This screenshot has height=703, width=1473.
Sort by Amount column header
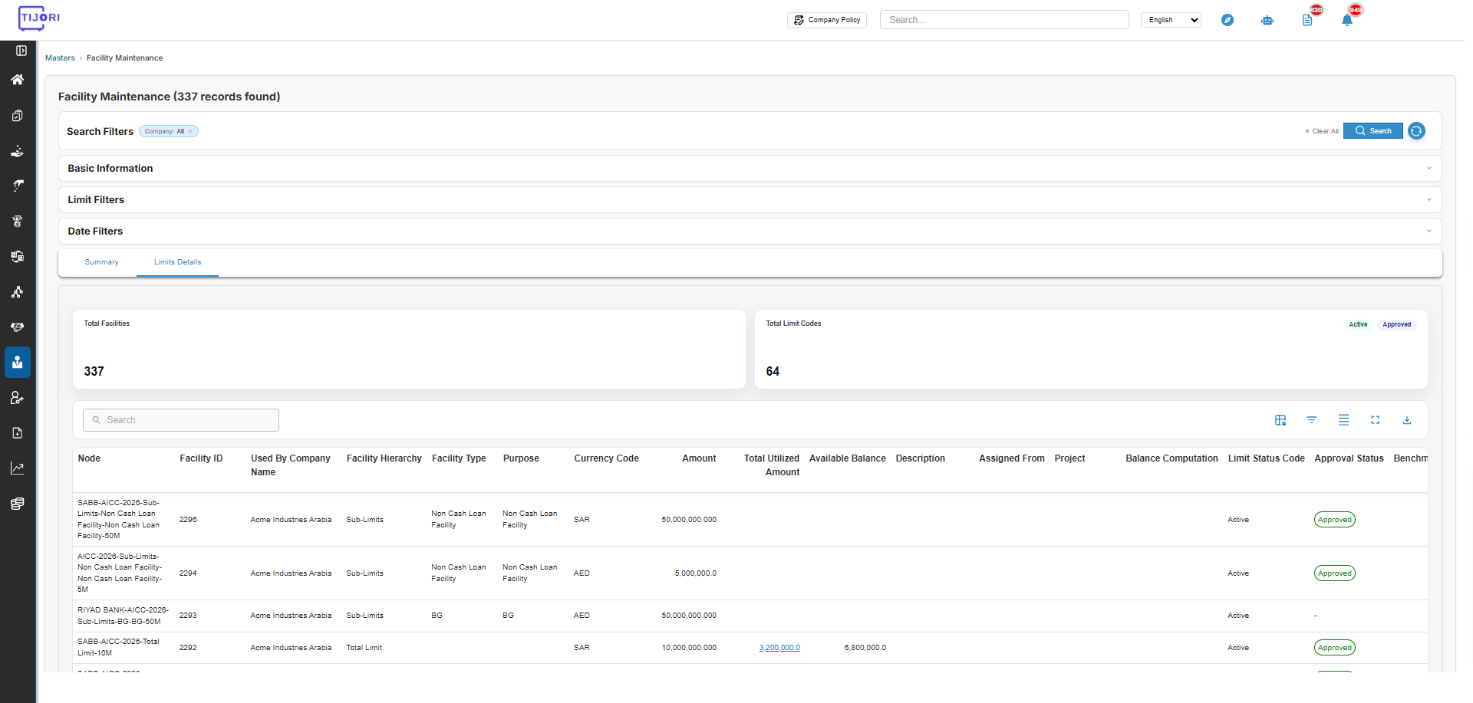click(699, 458)
